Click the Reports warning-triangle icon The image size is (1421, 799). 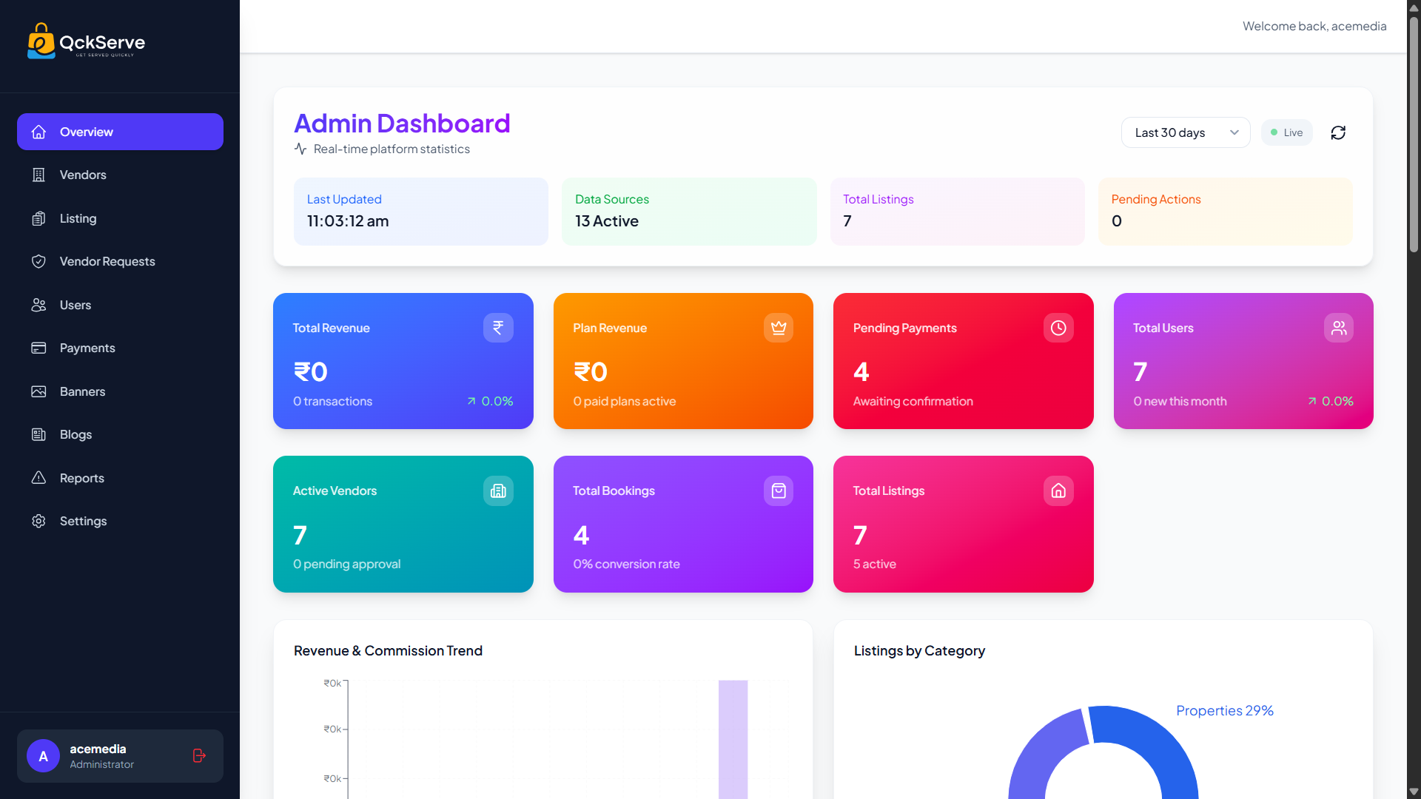[x=38, y=478]
